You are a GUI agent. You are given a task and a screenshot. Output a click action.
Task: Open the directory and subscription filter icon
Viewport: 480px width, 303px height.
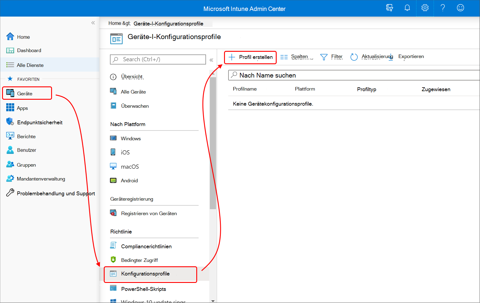tap(390, 8)
